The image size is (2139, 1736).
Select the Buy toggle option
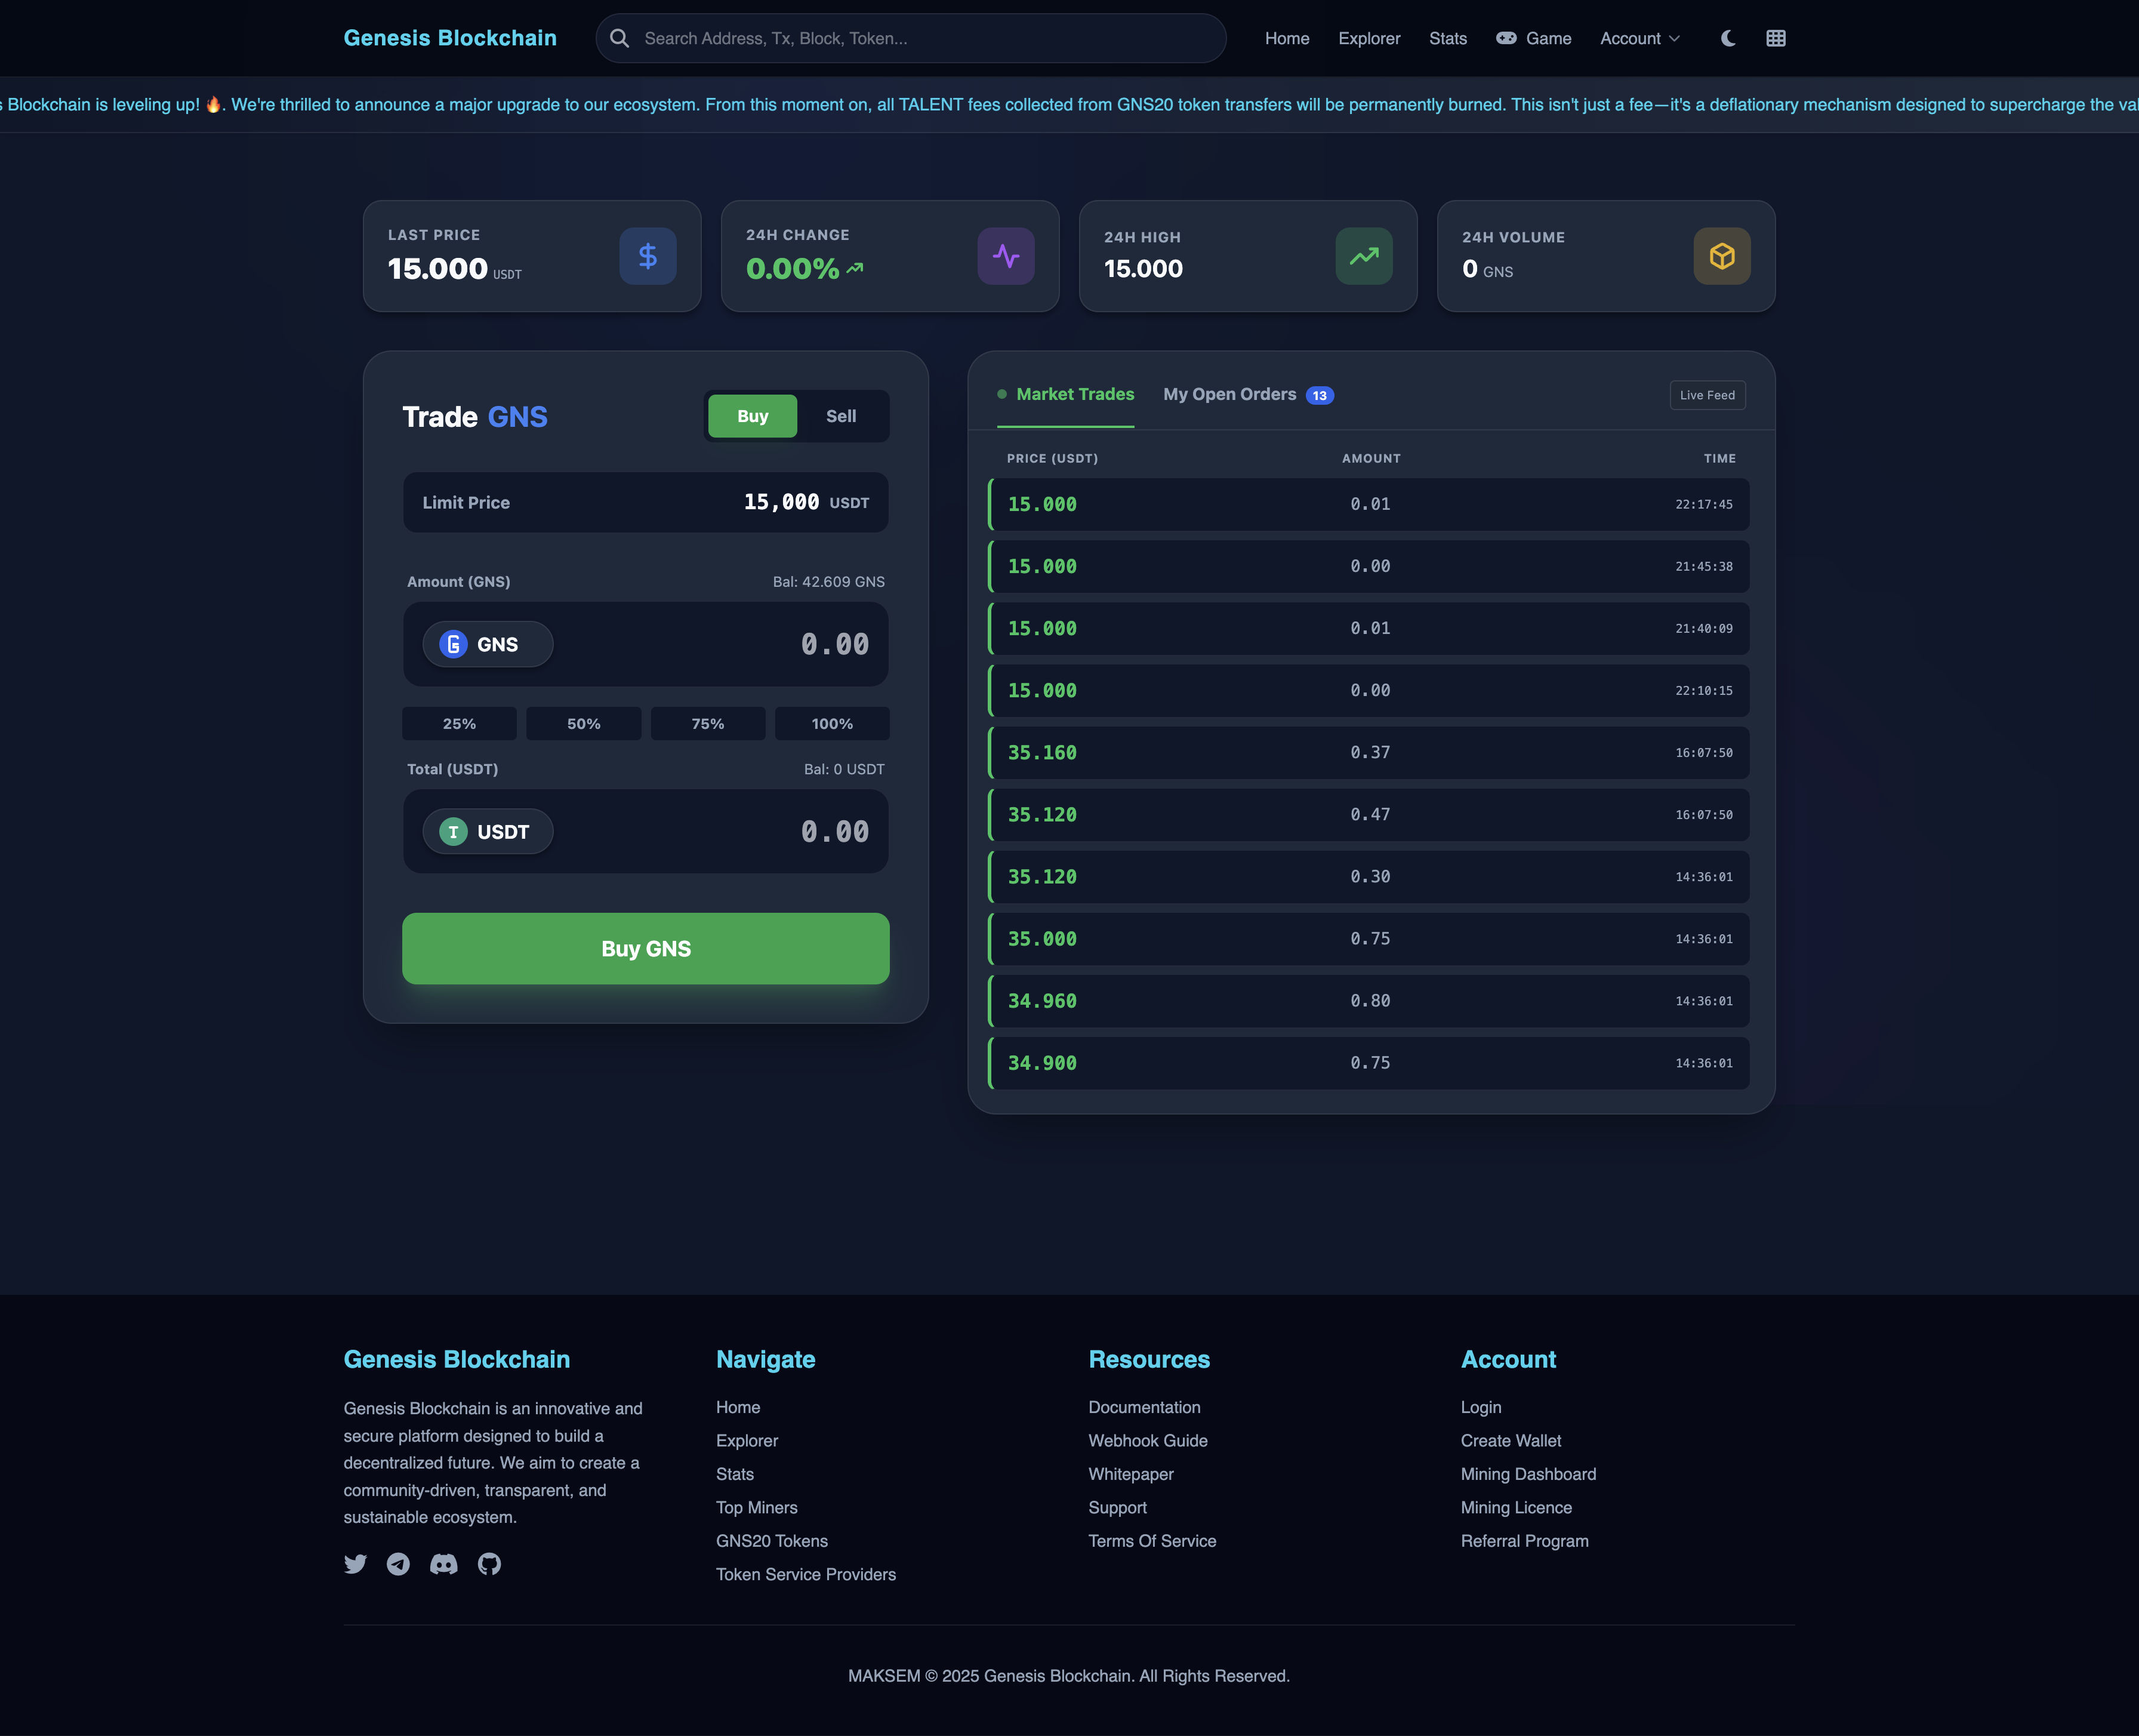(x=753, y=416)
